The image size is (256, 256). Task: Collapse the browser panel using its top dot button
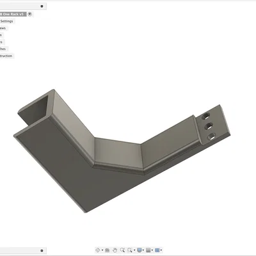click(x=42, y=6)
